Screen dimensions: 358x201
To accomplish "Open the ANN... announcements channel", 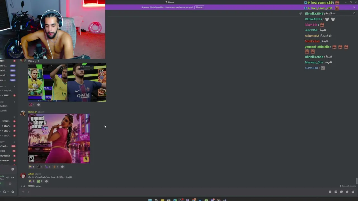I will (8, 95).
